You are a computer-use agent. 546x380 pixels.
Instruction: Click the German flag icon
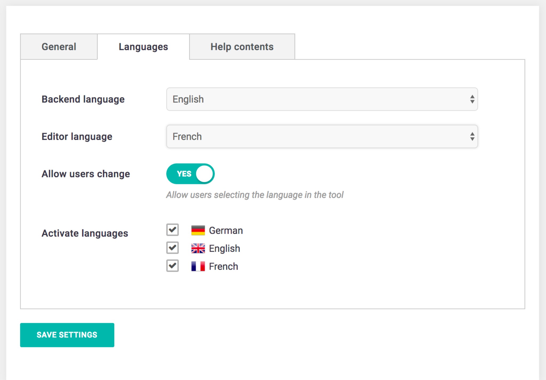198,230
